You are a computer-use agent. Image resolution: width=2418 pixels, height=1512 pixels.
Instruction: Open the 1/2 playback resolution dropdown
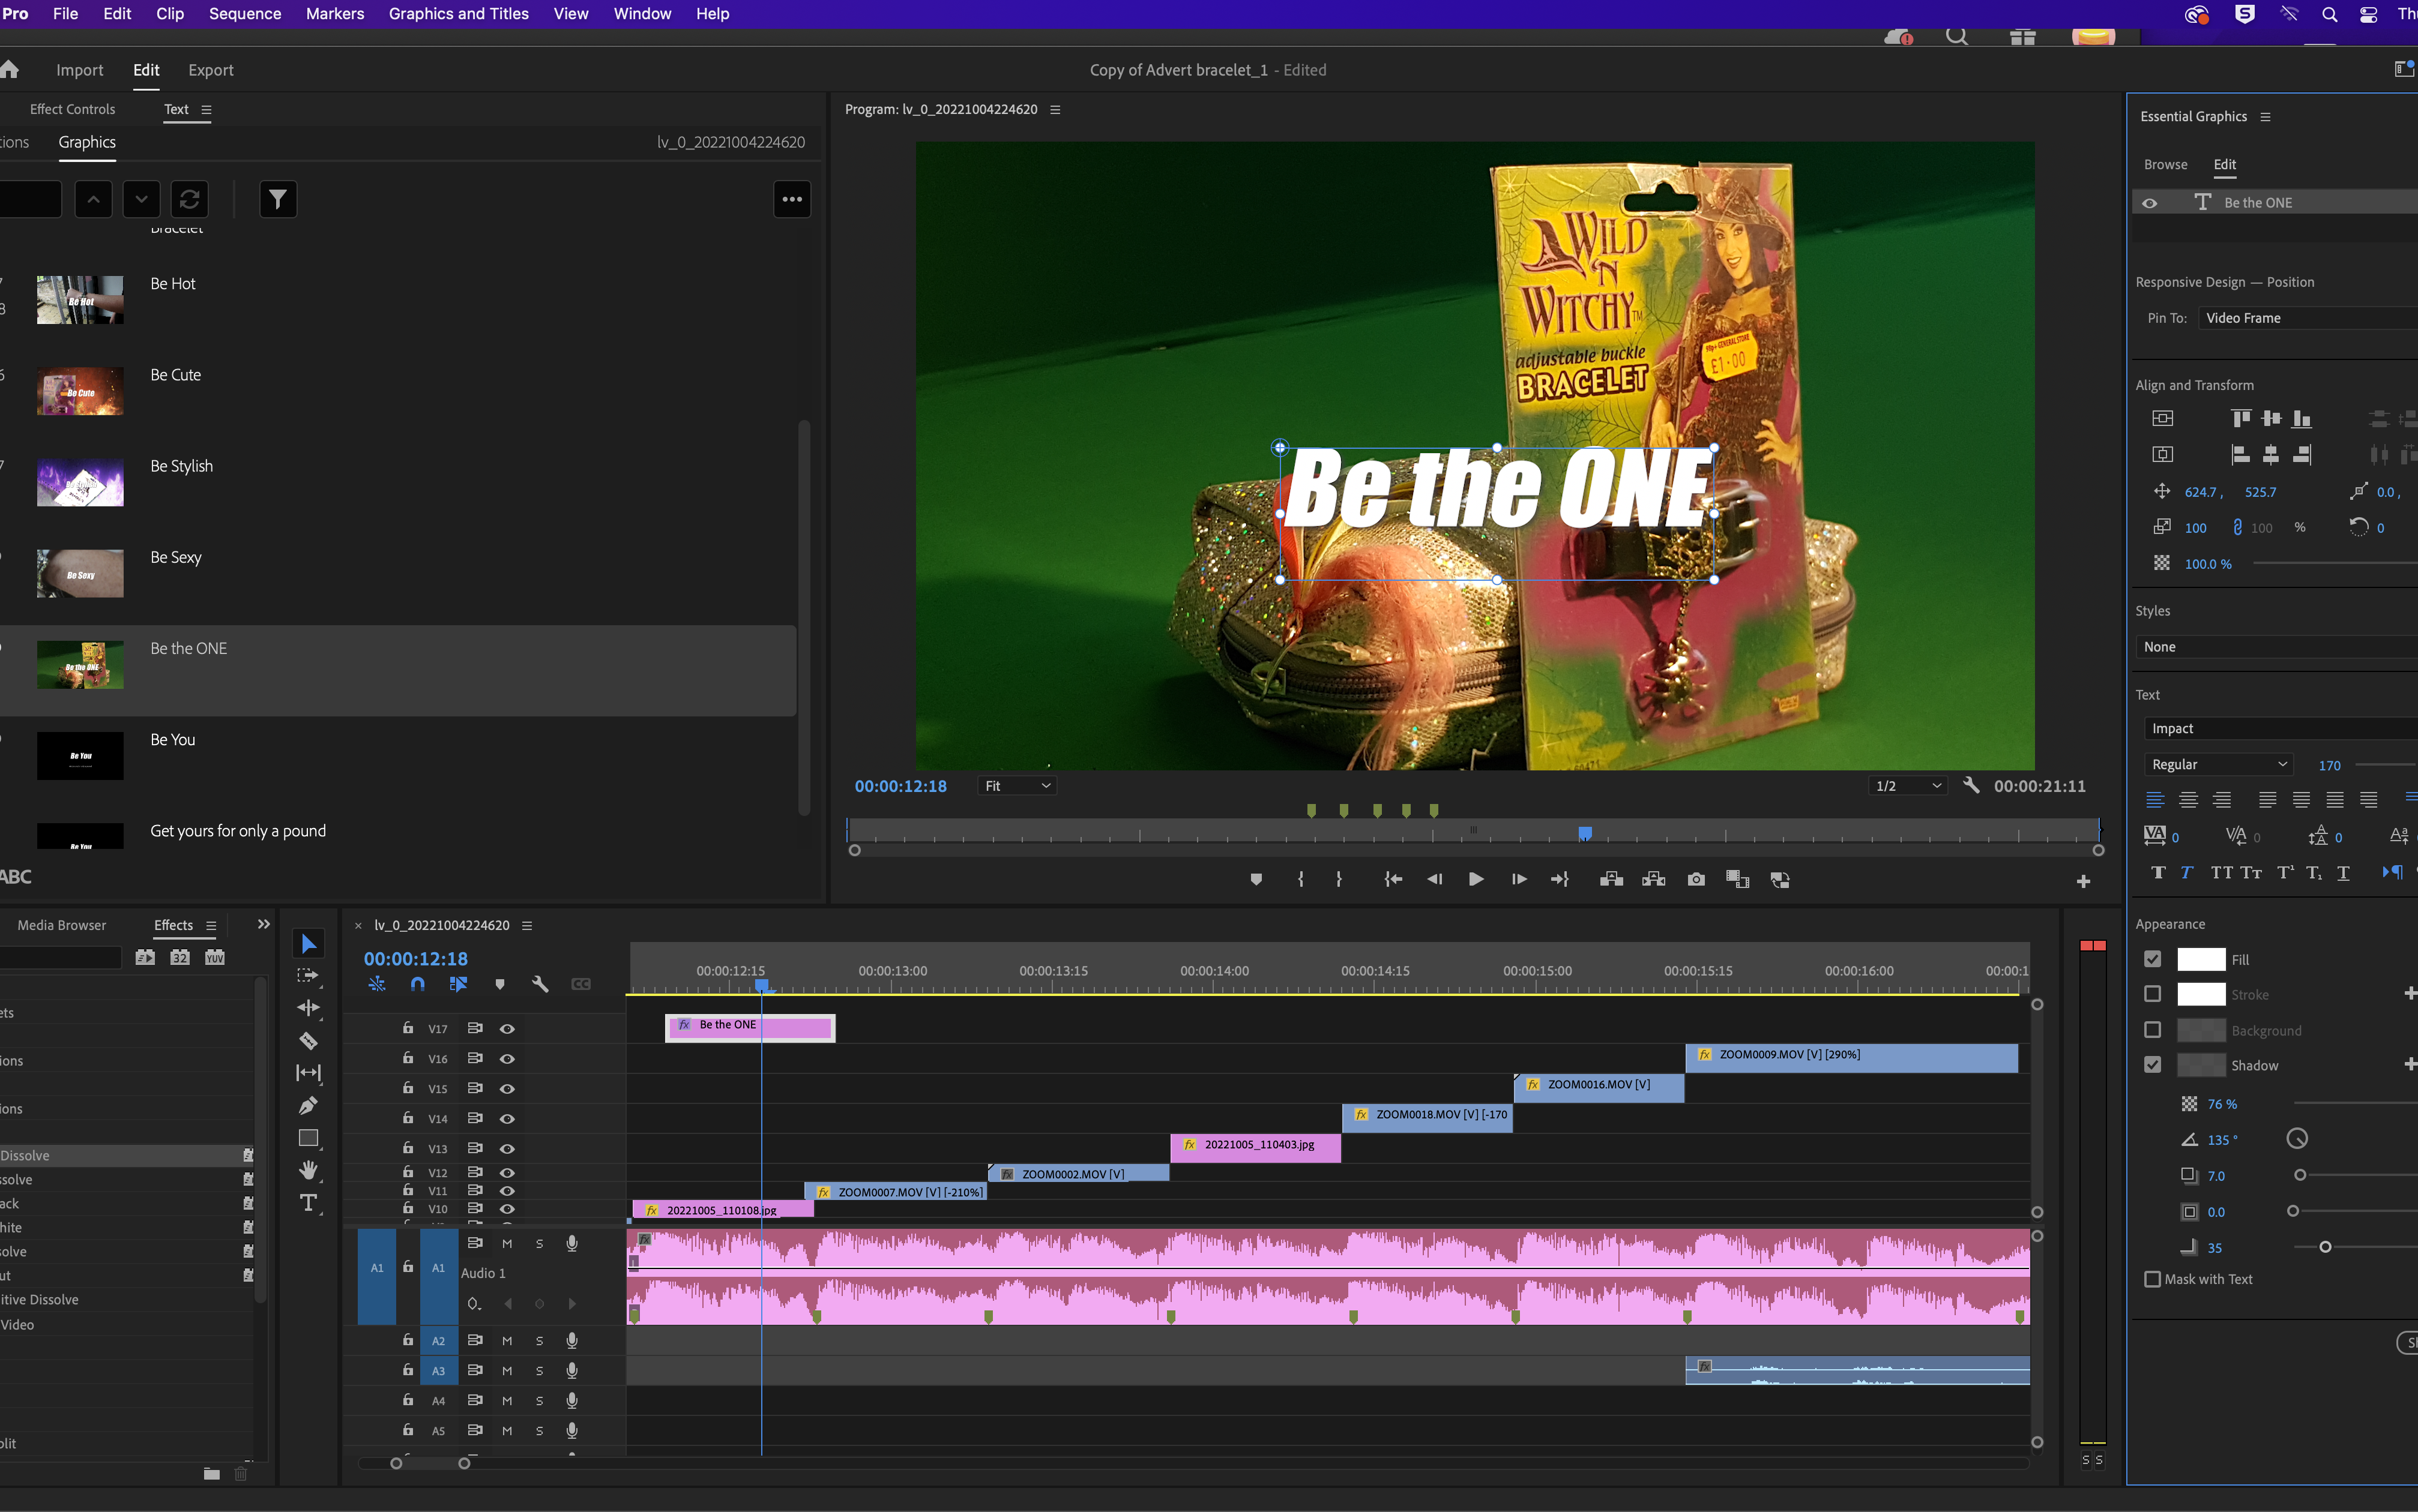pyautogui.click(x=1908, y=786)
